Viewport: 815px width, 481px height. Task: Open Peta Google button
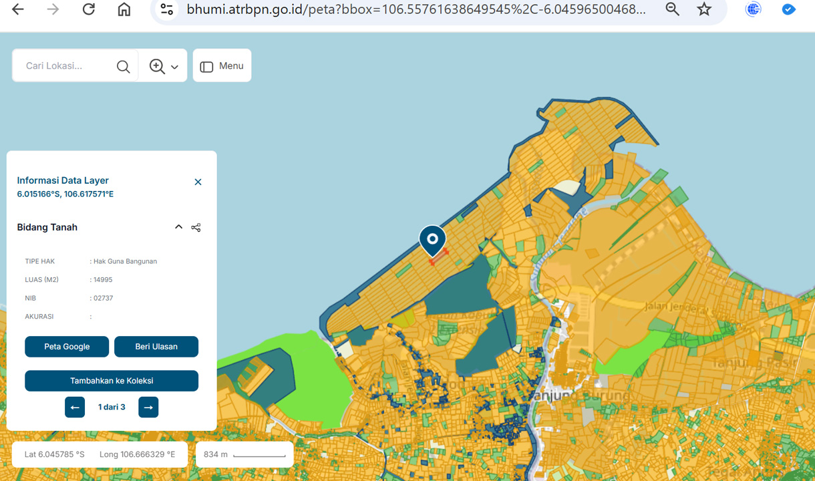point(67,347)
